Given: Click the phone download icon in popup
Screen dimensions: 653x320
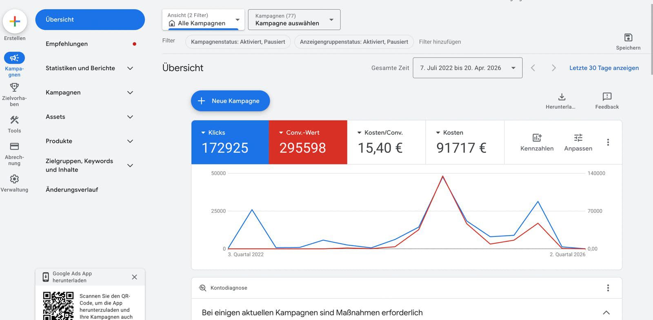Looking at the screenshot, I should pyautogui.click(x=46, y=277).
